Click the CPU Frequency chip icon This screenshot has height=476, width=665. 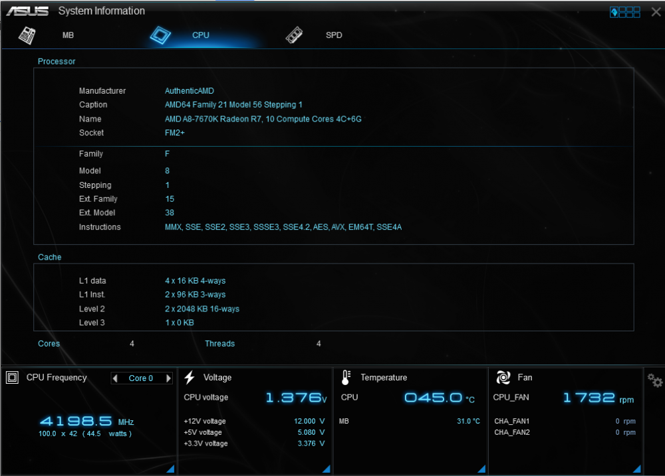(x=12, y=377)
